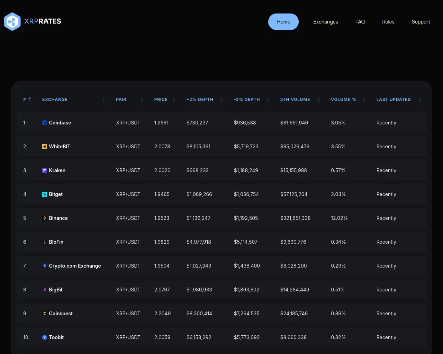The height and width of the screenshot is (354, 443).
Task: Select the Coinsbest exchange name
Action: pyautogui.click(x=61, y=314)
